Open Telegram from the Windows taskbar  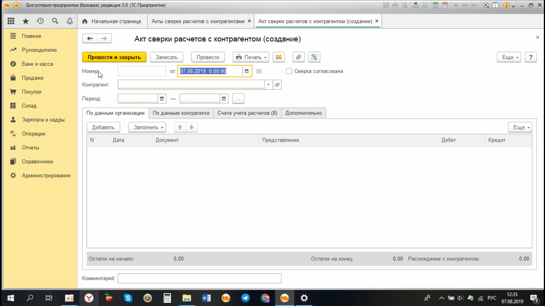click(245, 298)
